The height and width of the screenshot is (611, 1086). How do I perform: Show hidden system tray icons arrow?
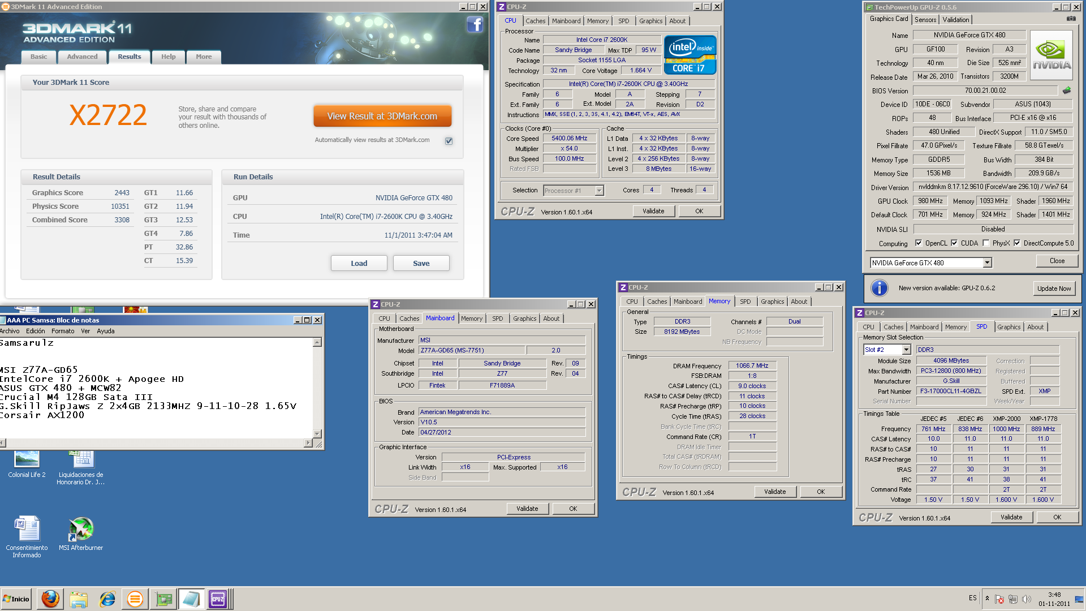coord(987,599)
